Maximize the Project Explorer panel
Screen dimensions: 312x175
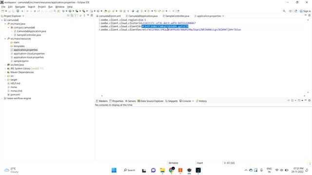pos(92,16)
